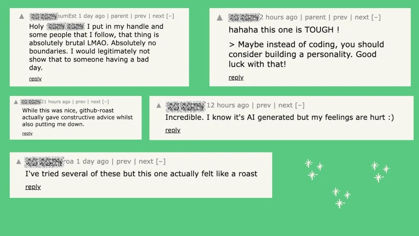Reply to the comment about no boundaries
419x236 pixels.
pyautogui.click(x=35, y=79)
